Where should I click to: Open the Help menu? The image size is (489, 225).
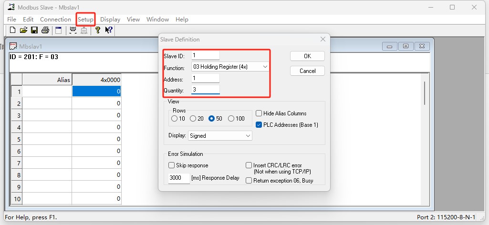(x=182, y=20)
